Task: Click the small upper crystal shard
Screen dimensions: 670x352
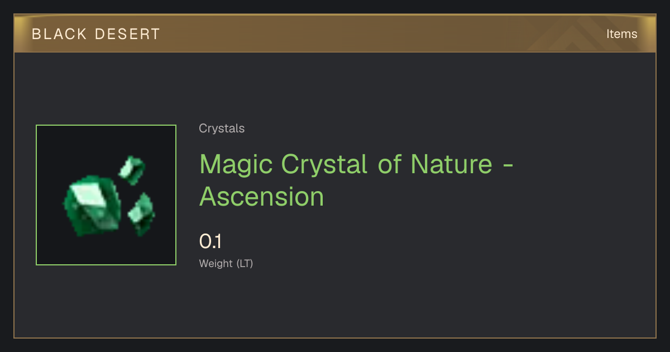Action: click(x=132, y=170)
